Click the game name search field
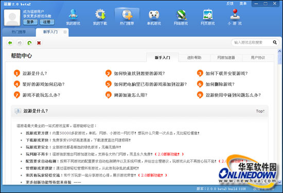 click(x=252, y=42)
